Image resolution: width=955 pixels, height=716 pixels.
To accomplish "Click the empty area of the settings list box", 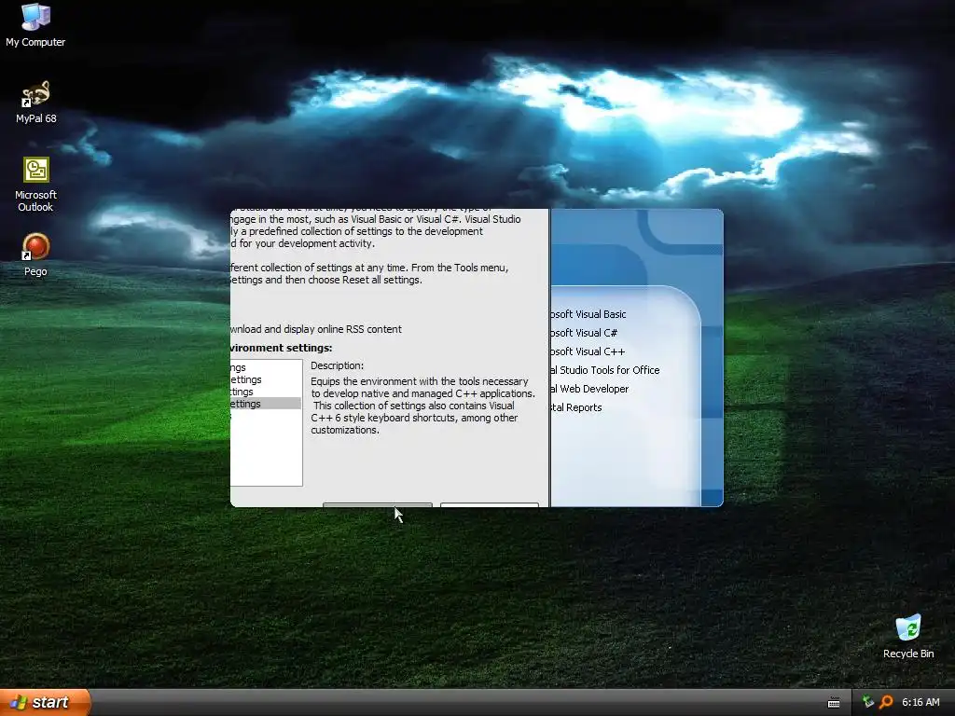I will [x=266, y=454].
